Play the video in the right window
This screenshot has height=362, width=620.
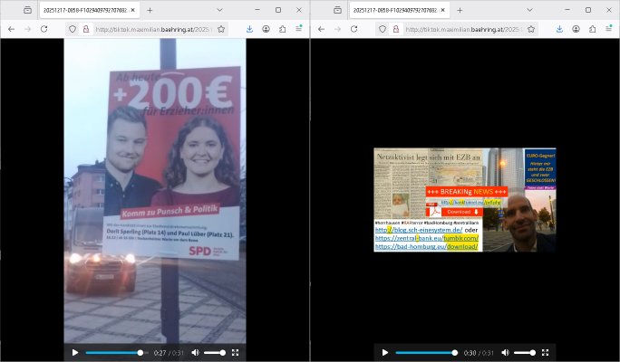click(385, 352)
